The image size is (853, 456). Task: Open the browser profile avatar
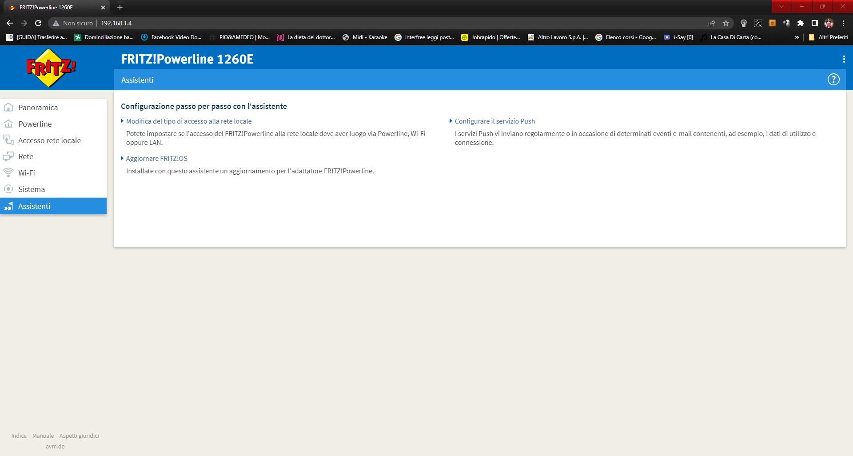pyautogui.click(x=829, y=23)
